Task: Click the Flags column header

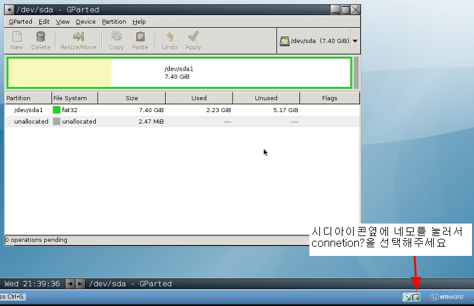Action: [329, 98]
